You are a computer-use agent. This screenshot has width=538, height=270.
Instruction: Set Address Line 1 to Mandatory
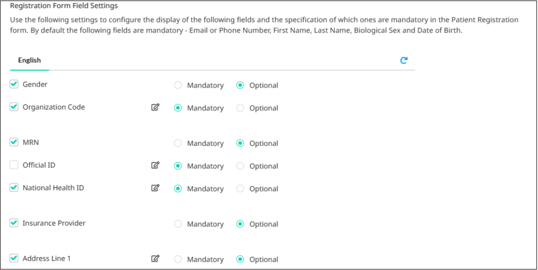point(178,260)
